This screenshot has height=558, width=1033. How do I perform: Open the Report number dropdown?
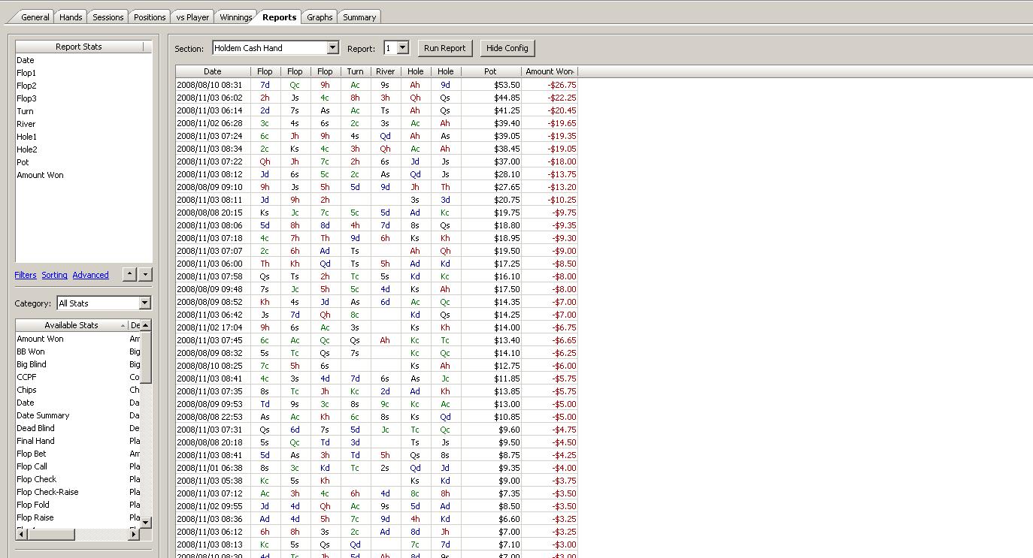[402, 48]
